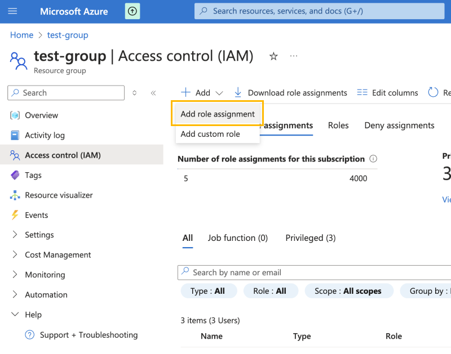Viewport: 451px width, 354px height.
Task: Click the Edit columns list icon
Action: click(x=362, y=92)
